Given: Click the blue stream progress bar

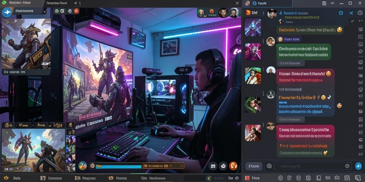Looking at the screenshot, I should click(x=119, y=166).
